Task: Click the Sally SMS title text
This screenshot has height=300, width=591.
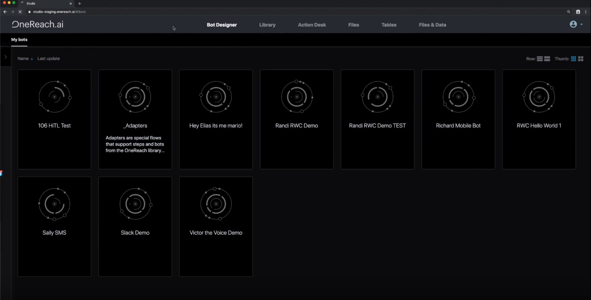Action: [54, 233]
